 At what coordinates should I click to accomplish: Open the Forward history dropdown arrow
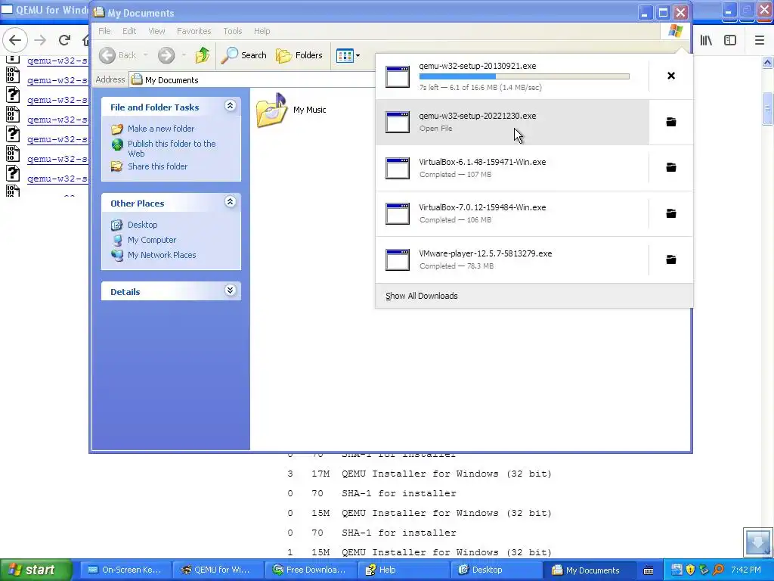click(184, 55)
